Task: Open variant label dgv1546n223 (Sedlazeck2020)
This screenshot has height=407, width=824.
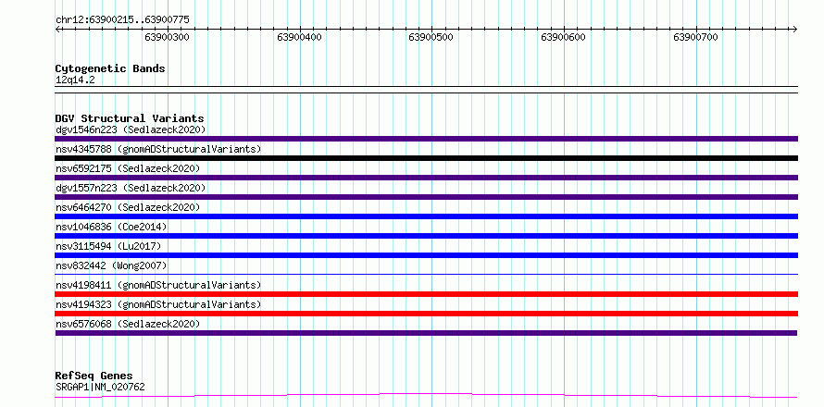Action: click(131, 129)
